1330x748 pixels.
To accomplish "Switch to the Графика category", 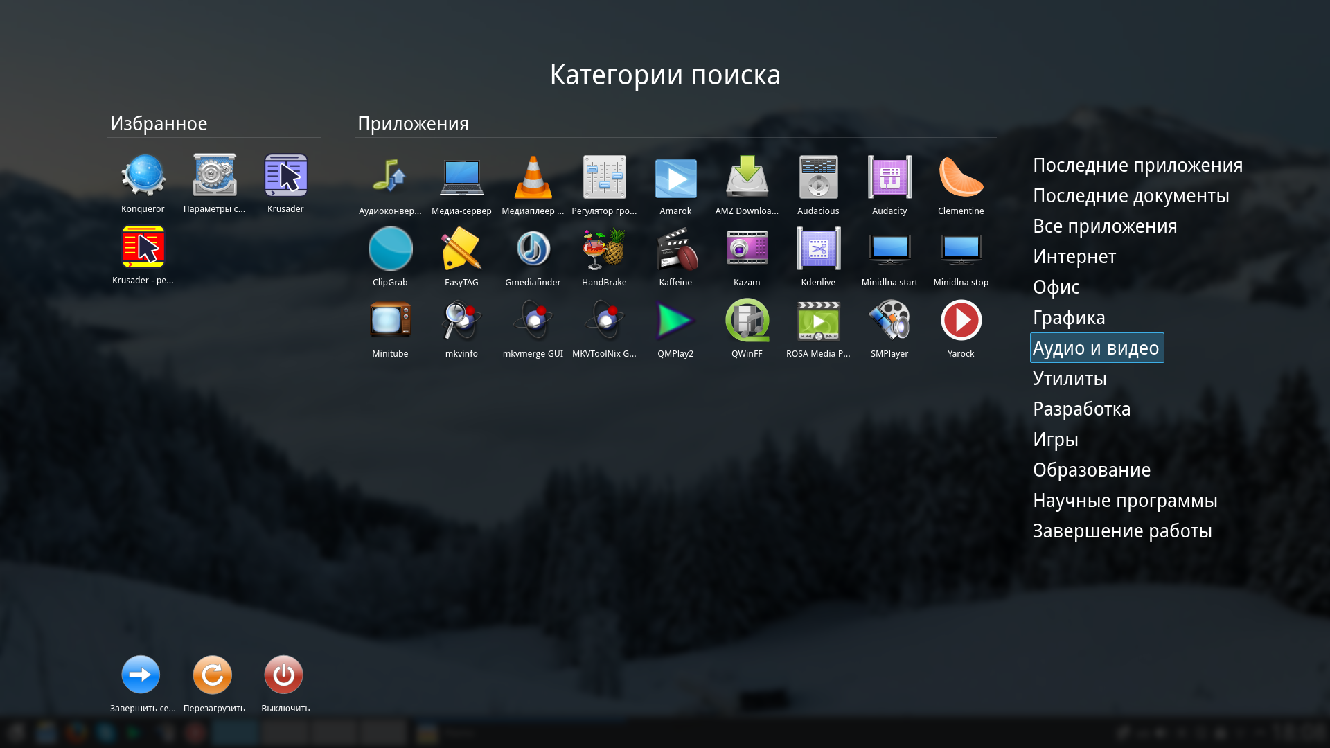I will coord(1068,318).
